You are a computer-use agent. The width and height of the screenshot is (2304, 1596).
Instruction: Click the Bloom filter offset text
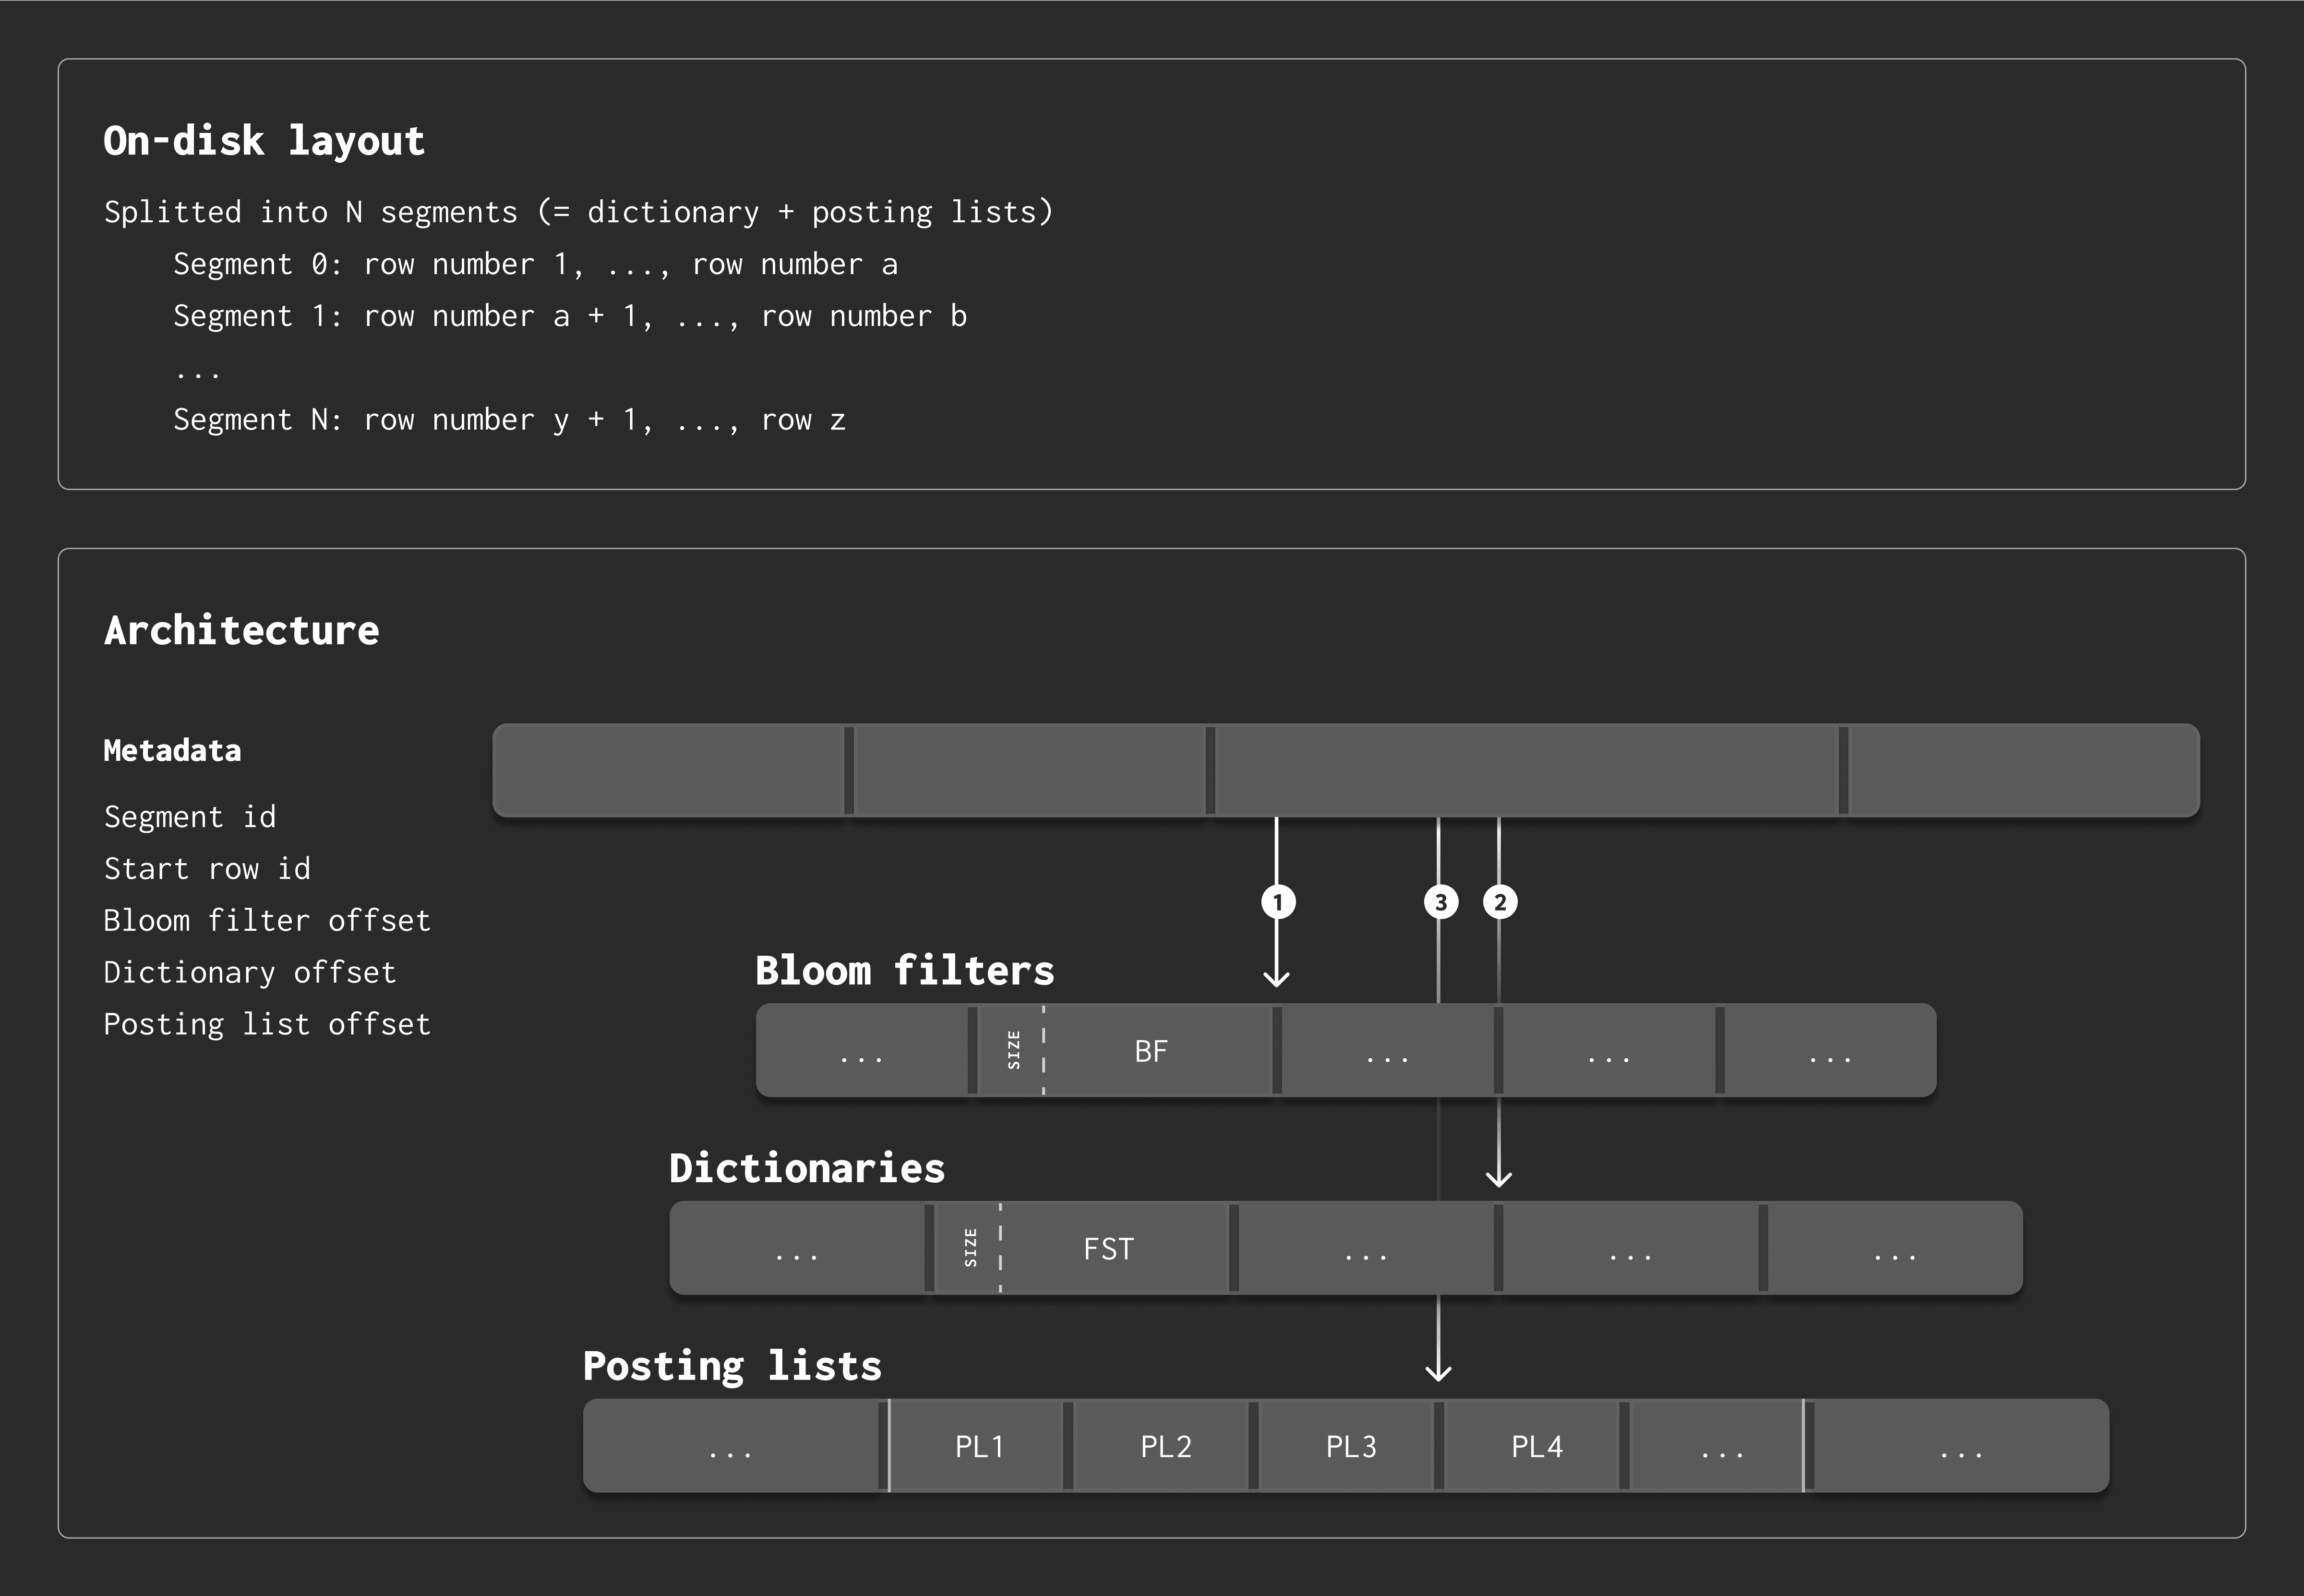click(267, 920)
